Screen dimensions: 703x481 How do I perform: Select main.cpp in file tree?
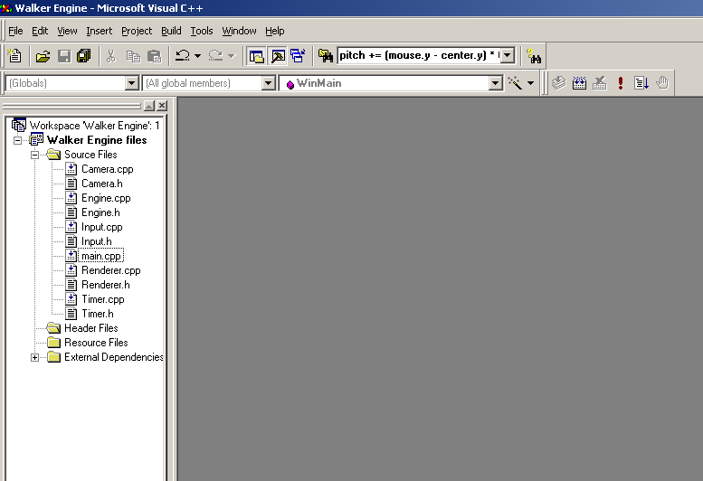(100, 256)
